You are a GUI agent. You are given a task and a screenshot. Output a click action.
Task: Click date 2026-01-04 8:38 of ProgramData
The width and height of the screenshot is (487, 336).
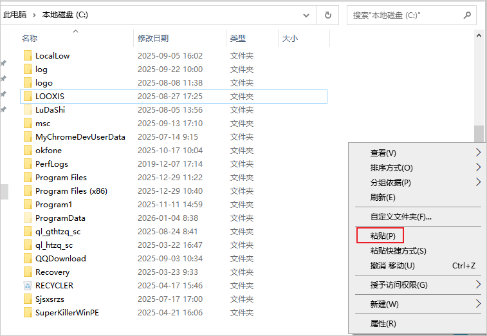[x=168, y=218]
